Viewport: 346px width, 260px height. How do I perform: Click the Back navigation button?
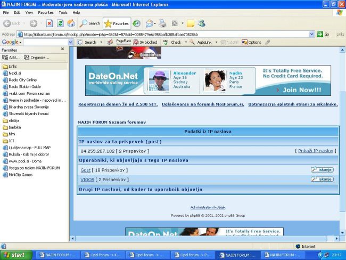(12, 23)
